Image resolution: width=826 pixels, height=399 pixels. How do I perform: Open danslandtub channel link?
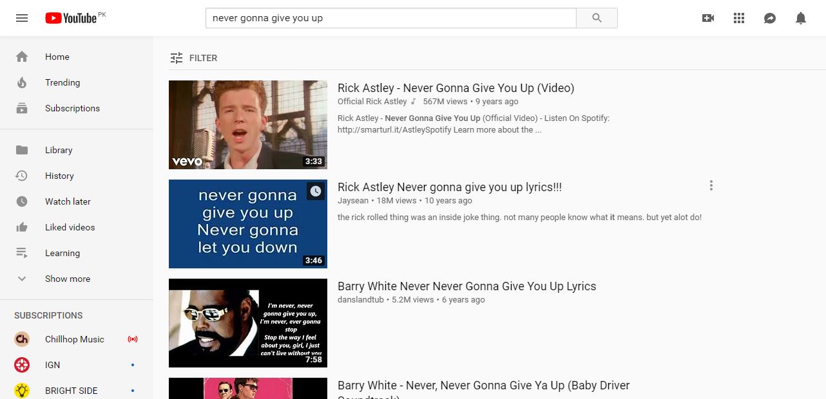(361, 300)
